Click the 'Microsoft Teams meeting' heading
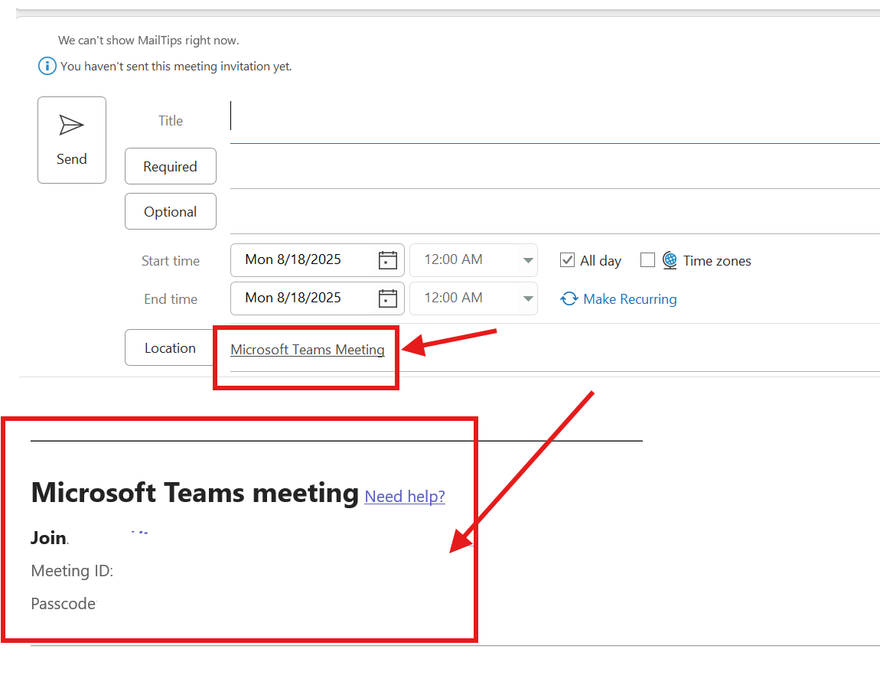 click(194, 493)
